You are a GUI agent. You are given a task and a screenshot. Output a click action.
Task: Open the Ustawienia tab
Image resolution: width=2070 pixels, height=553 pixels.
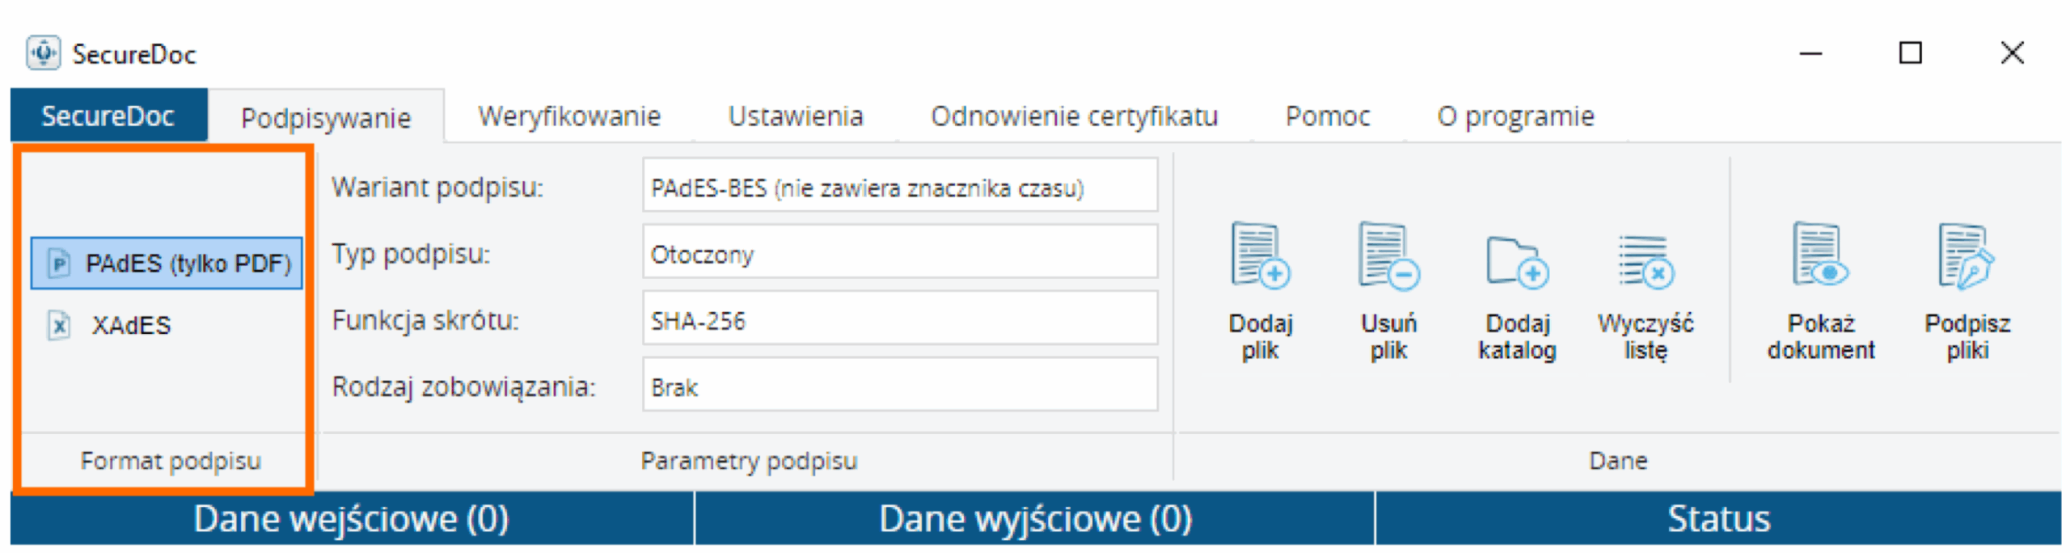tap(795, 116)
